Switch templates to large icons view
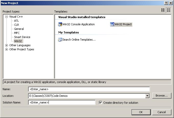The image size is (174, 118). point(163,10)
